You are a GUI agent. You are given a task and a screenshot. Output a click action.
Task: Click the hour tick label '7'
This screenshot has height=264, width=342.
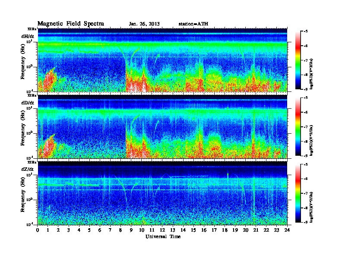pos(111,230)
